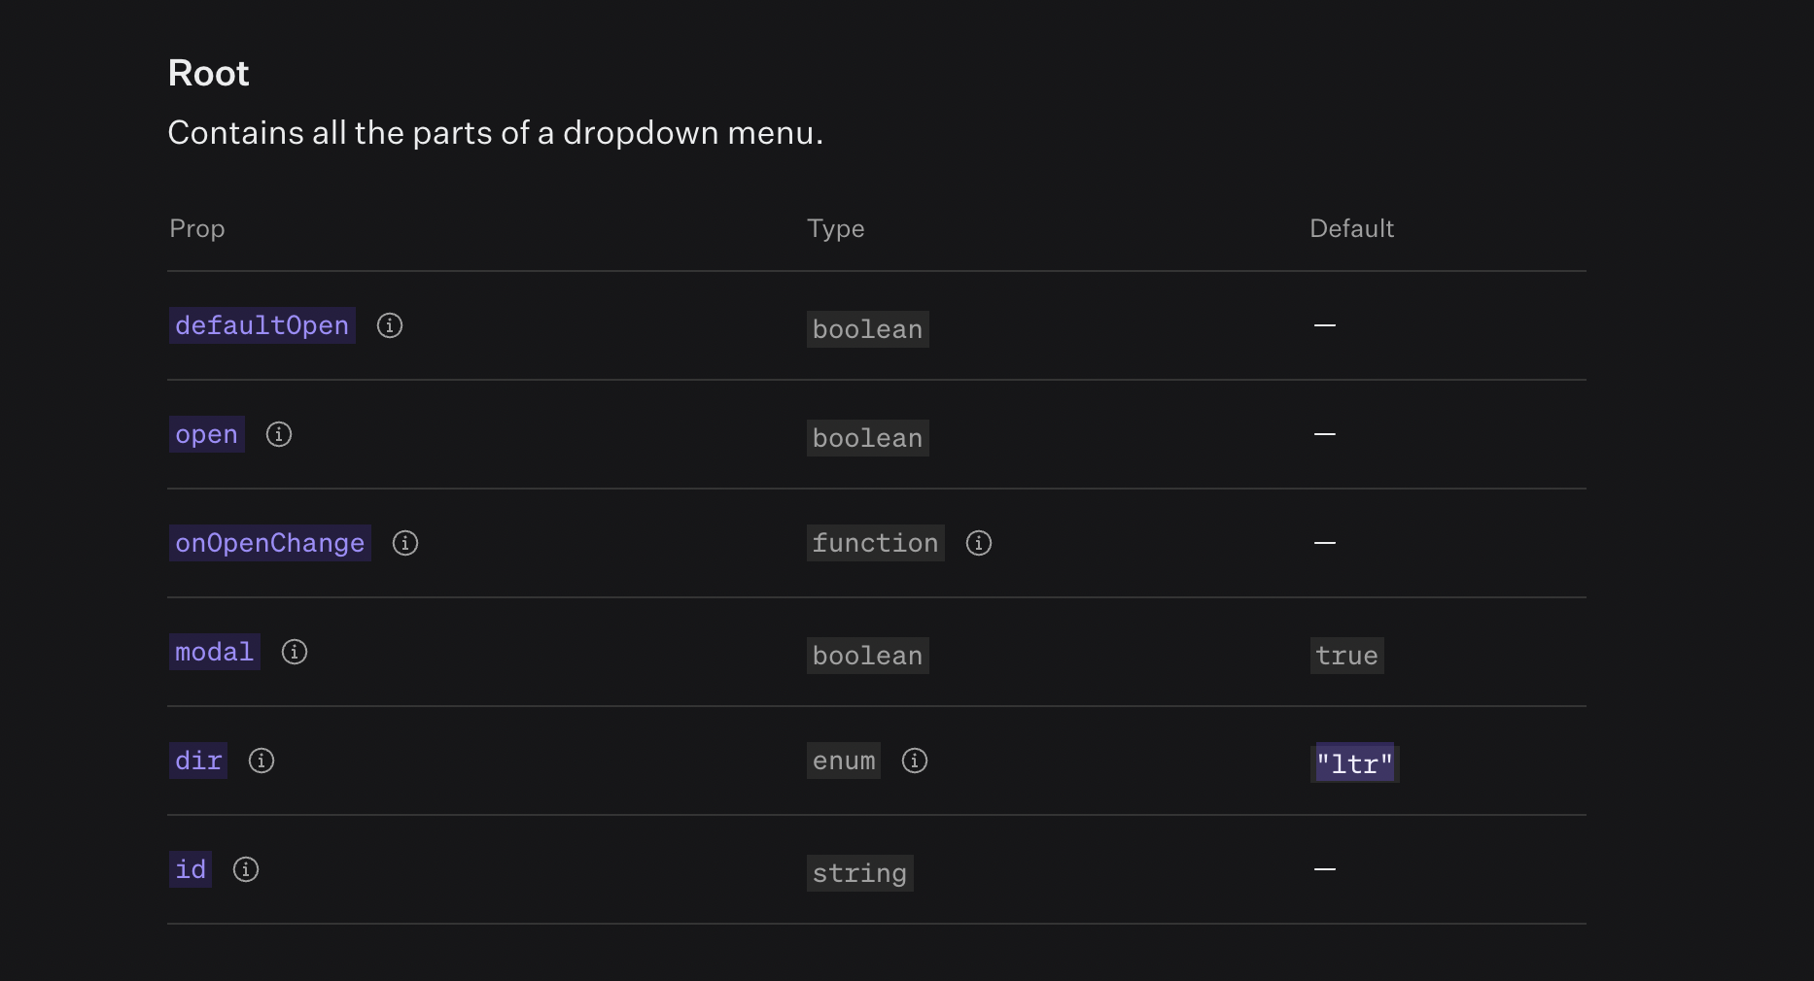
Task: Select the onOpenChange prop badge
Action: click(269, 543)
